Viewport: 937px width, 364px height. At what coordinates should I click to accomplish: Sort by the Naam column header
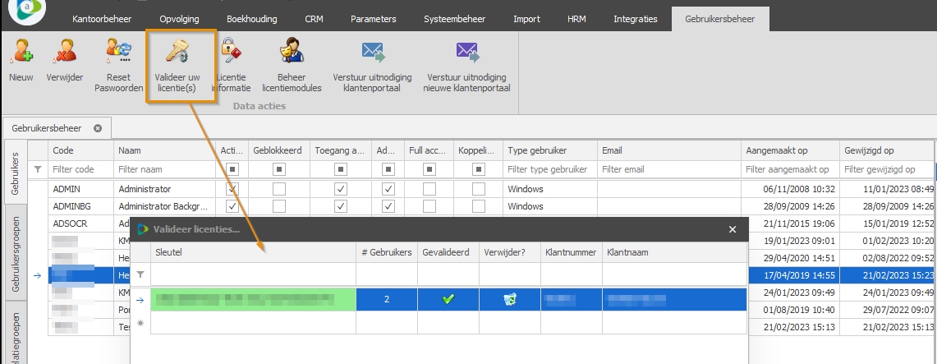[164, 150]
